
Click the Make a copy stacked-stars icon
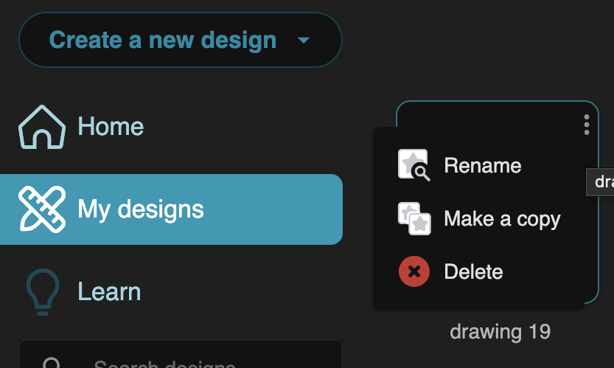(414, 219)
